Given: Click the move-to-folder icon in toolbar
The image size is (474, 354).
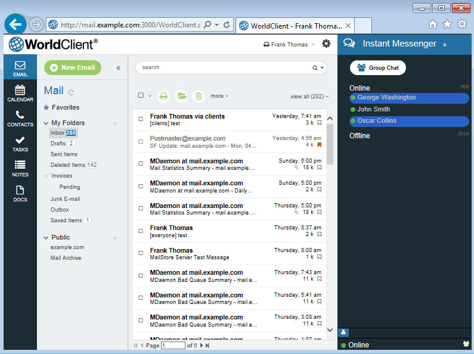Looking at the screenshot, I should tap(181, 96).
